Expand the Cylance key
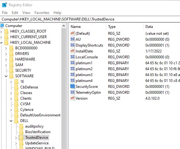 pos(11,110)
